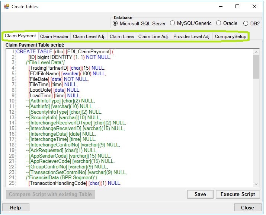The width and height of the screenshot is (266, 215).
Task: Click the --[AckRequested] char(1) line
Action: (x=62, y=151)
